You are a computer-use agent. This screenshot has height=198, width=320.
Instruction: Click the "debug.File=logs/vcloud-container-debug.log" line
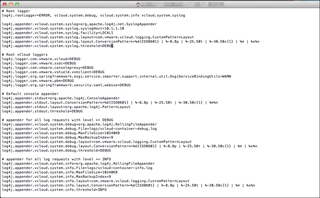[x=79, y=129]
